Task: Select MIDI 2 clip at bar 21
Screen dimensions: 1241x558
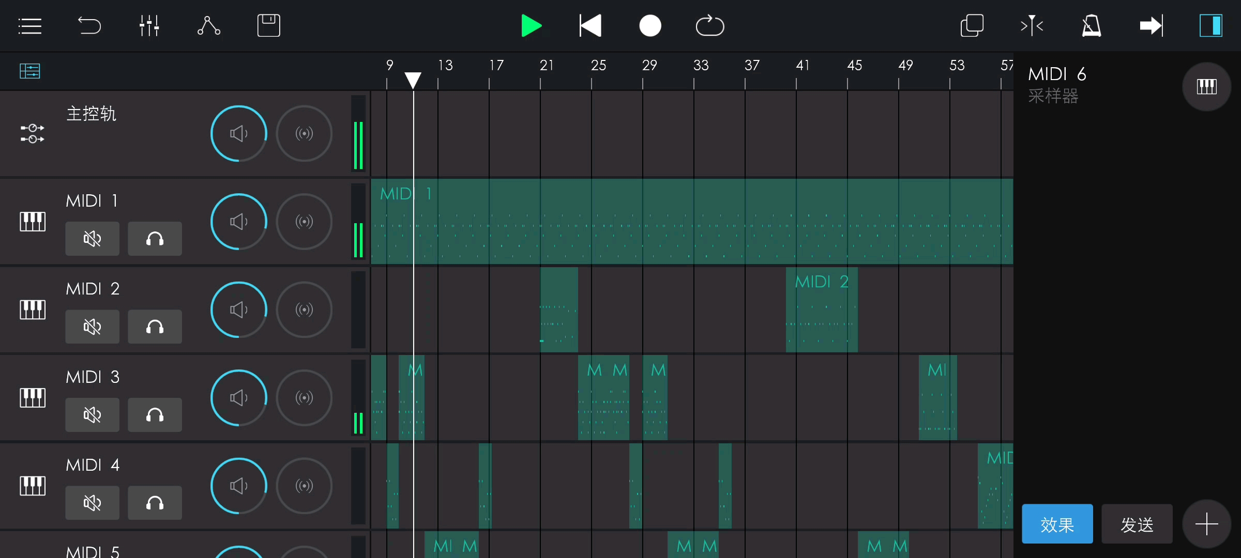Action: (559, 309)
